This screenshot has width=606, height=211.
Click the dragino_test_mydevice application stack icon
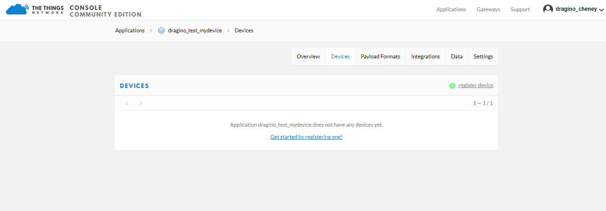click(161, 31)
